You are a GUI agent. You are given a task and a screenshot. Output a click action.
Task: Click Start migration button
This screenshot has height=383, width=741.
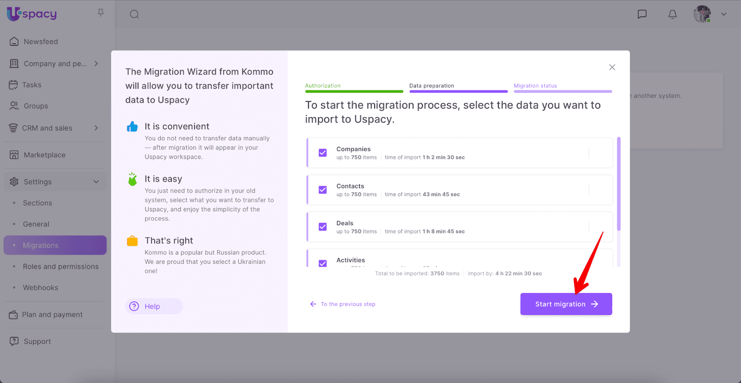point(566,304)
